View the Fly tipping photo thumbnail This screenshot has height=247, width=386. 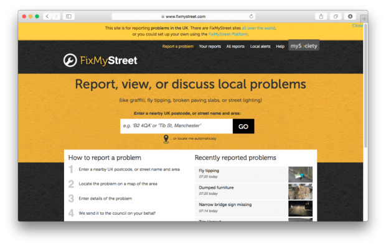(x=300, y=174)
